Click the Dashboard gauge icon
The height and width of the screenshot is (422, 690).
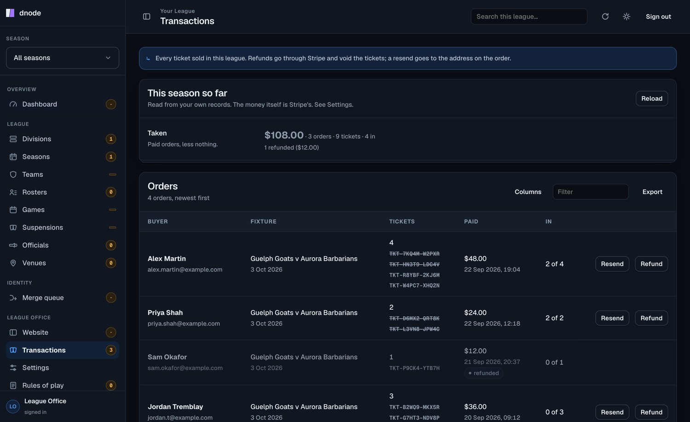click(13, 104)
